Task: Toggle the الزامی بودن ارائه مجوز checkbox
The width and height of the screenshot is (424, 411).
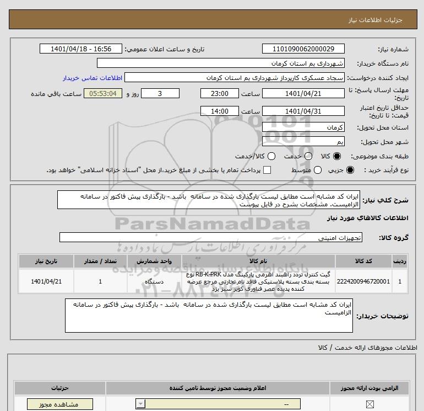Action: pyautogui.click(x=369, y=404)
